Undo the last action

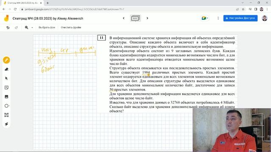[8, 27]
